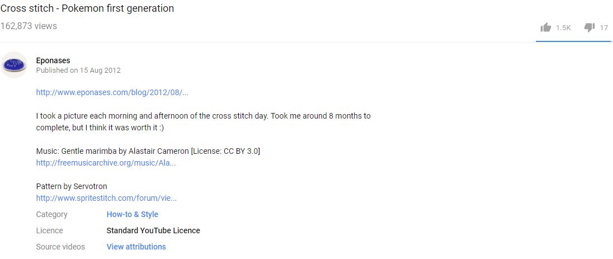This screenshot has width=613, height=259.
Task: Click the Category label
Action: [51, 214]
